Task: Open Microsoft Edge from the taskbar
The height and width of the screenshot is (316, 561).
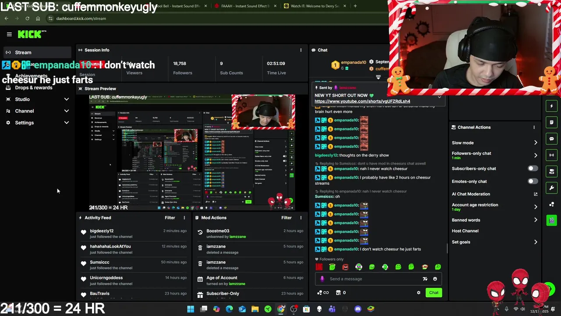Action: [229, 309]
